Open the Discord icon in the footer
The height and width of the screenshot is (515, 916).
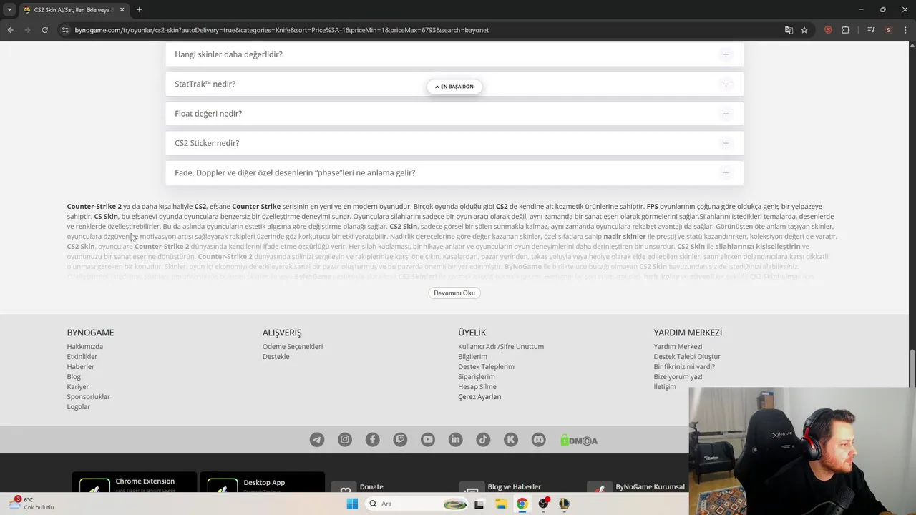click(538, 440)
